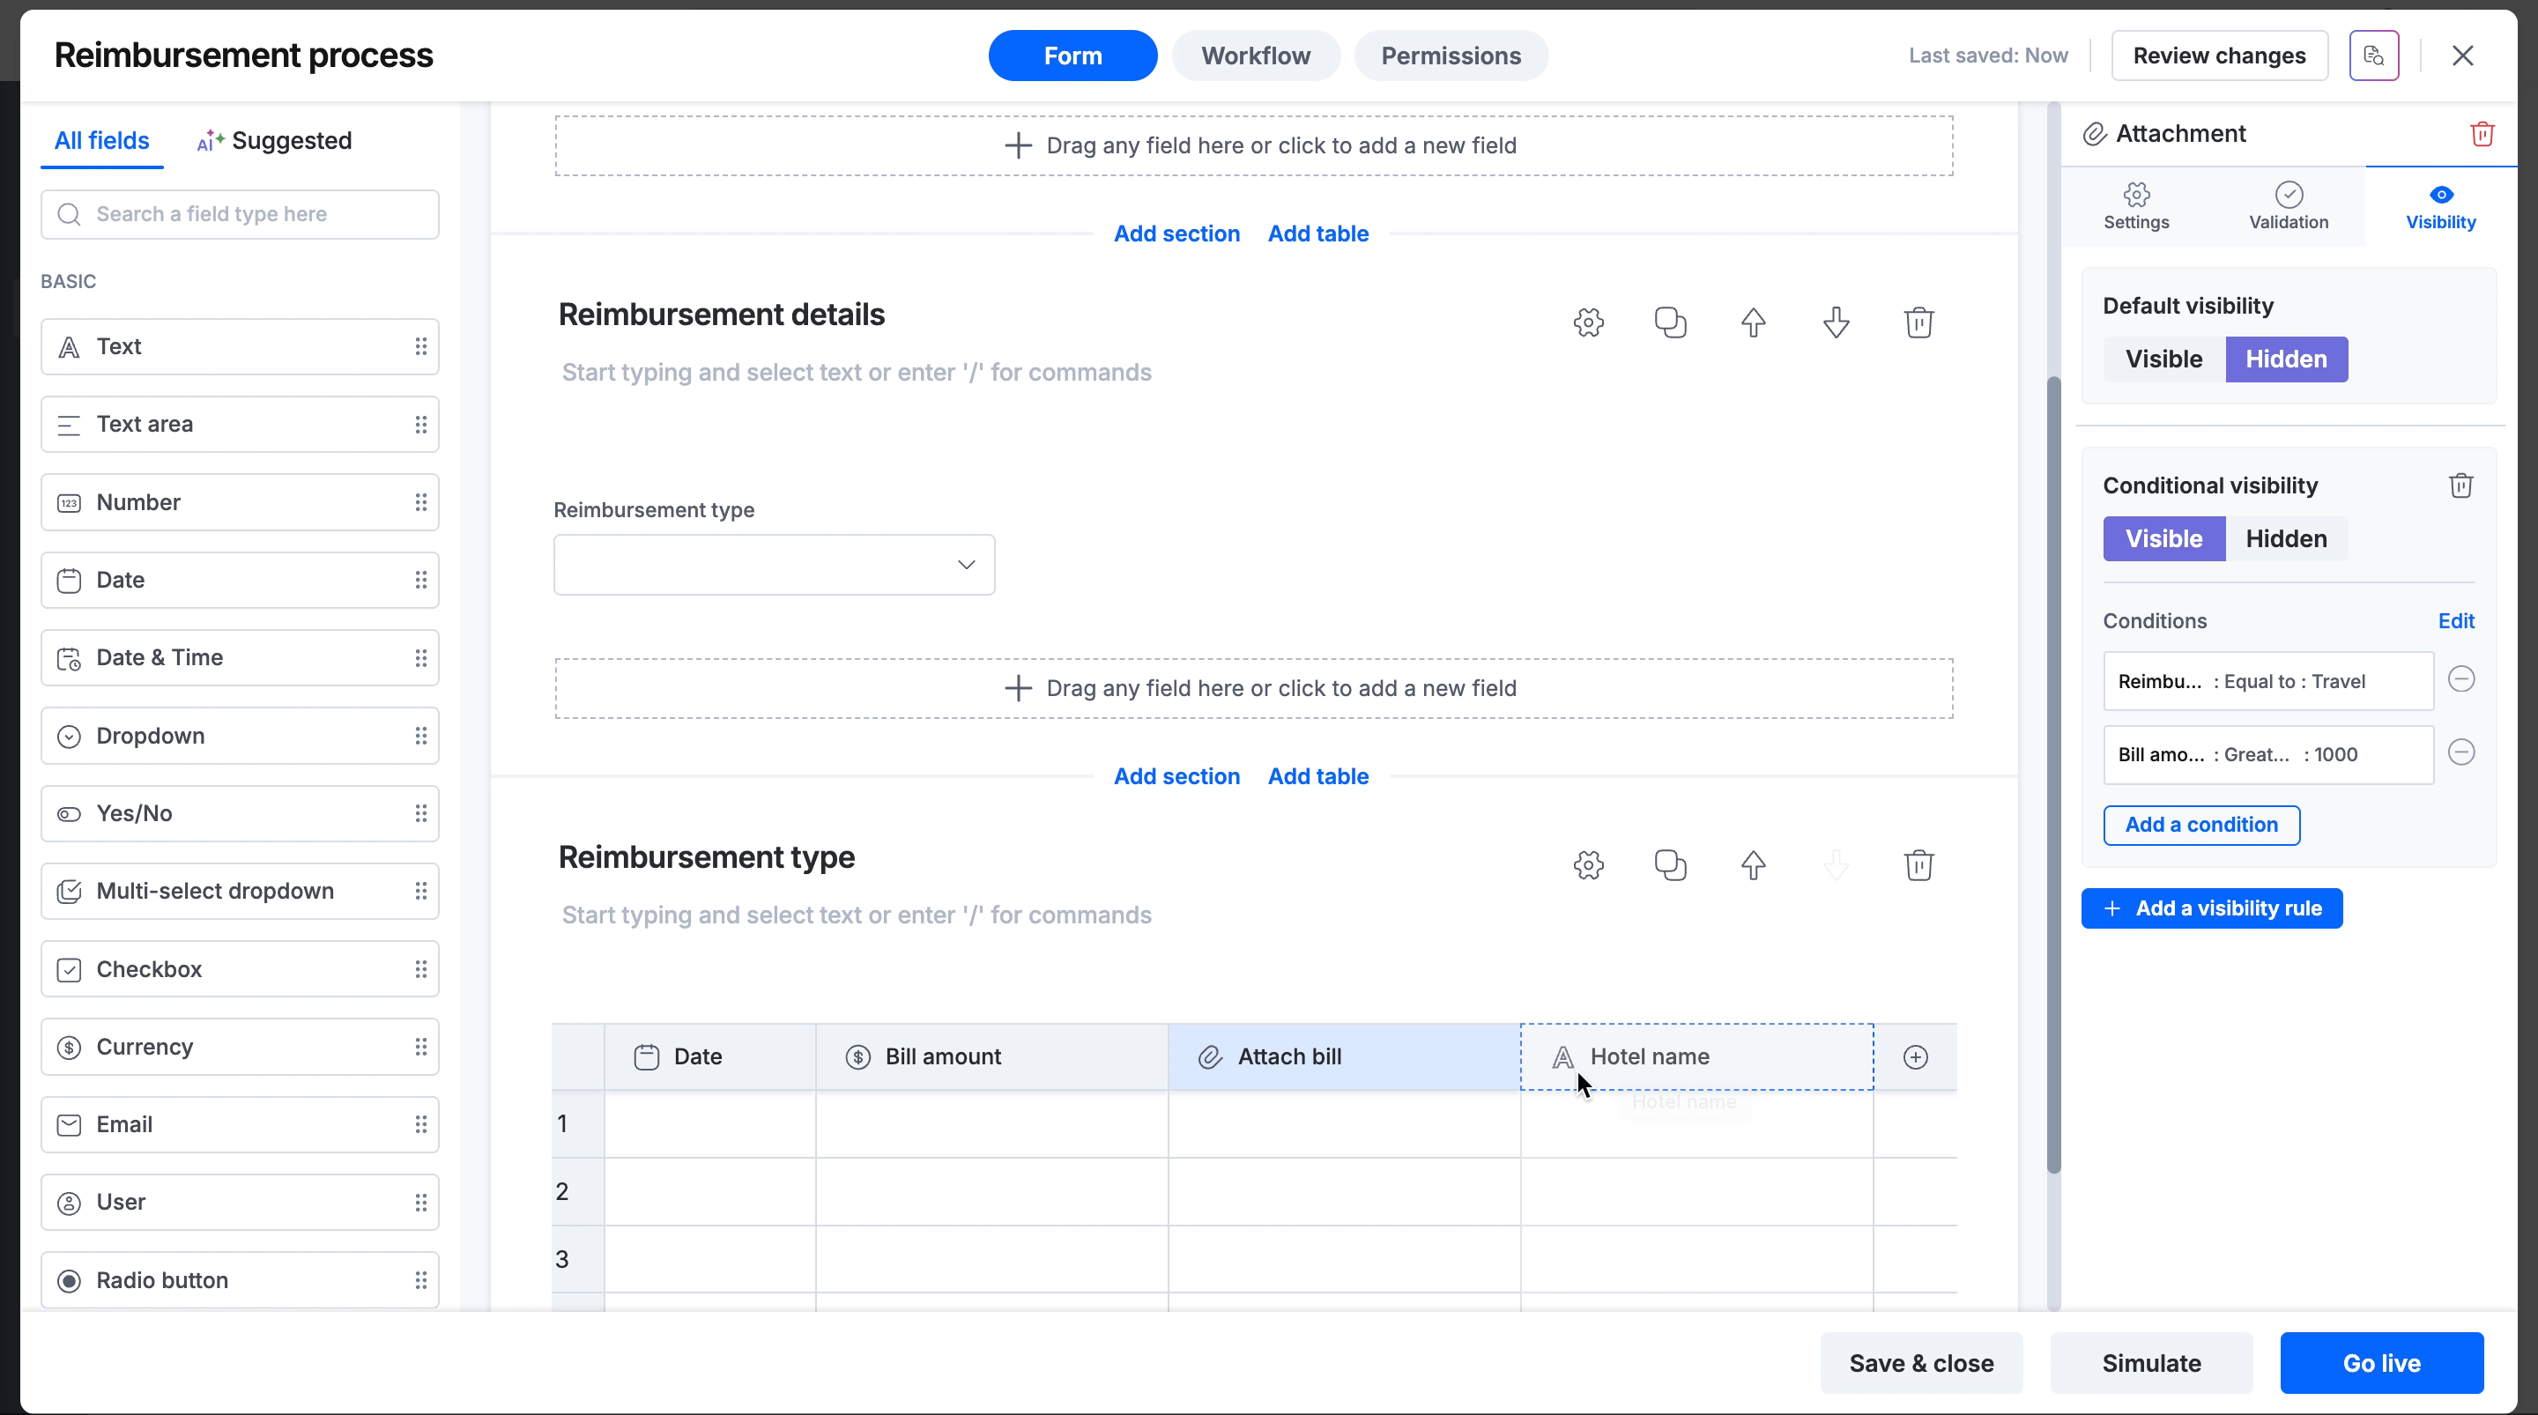The height and width of the screenshot is (1415, 2538).
Task: Open the Reimbursement type dropdown
Action: point(774,565)
